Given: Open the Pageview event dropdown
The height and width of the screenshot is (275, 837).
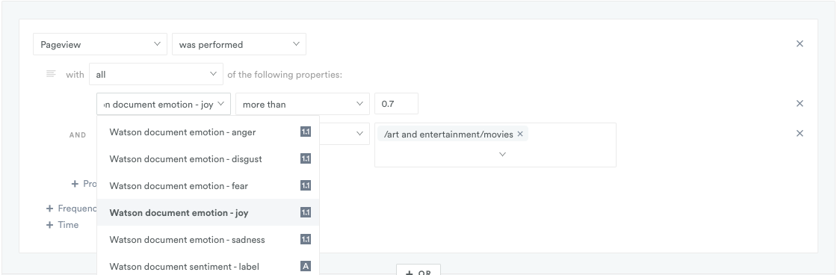Looking at the screenshot, I should [99, 44].
